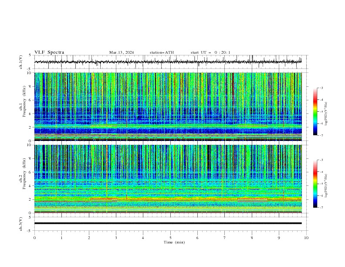Click the 'ch.3(V)' axis label

coord(21,224)
